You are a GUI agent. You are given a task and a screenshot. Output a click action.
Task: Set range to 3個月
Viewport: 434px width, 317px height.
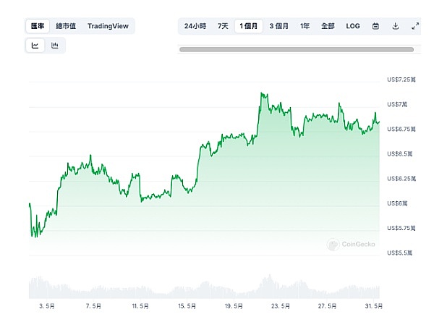(279, 26)
